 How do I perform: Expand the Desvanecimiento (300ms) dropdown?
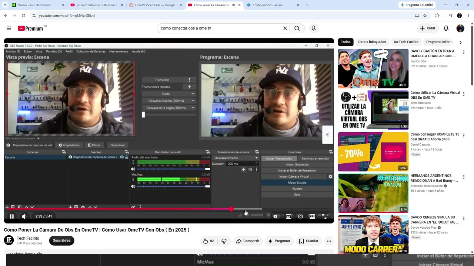[x=168, y=101]
